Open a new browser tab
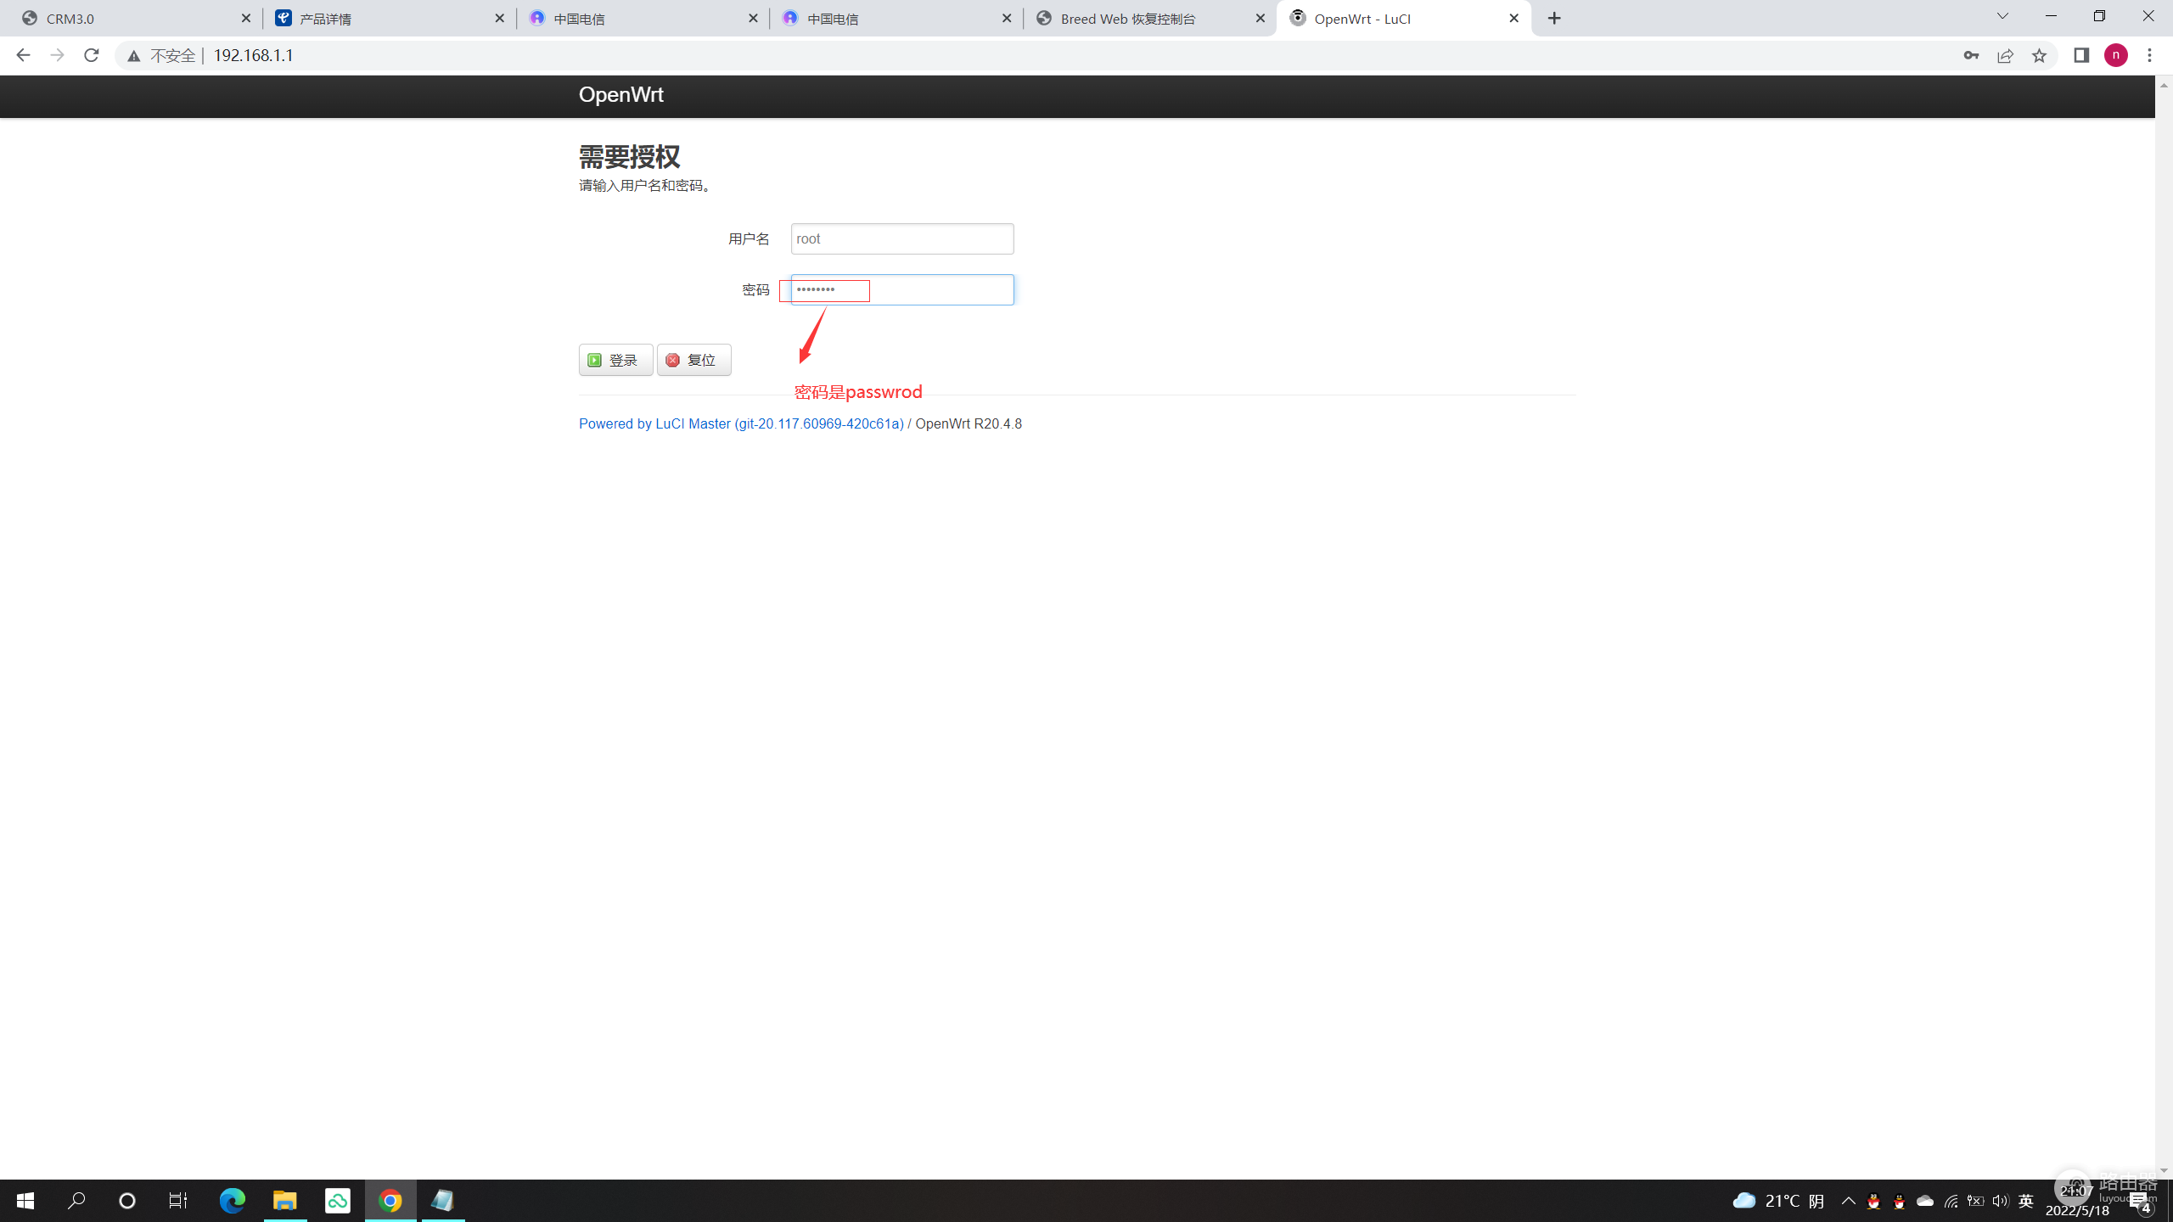Viewport: 2173px width, 1222px height. 1554,19
